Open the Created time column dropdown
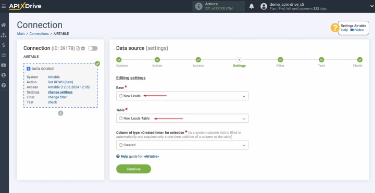This screenshot has width=375, height=193. [182, 145]
